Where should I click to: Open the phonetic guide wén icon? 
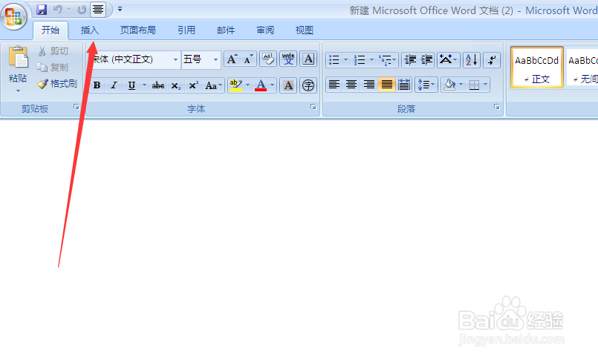[288, 59]
